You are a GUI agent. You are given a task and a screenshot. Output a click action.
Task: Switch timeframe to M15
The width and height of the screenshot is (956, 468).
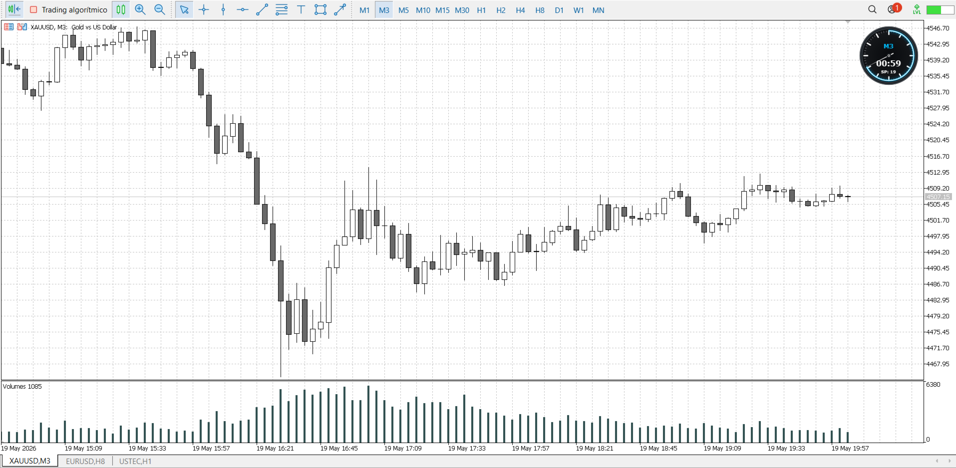pyautogui.click(x=442, y=10)
